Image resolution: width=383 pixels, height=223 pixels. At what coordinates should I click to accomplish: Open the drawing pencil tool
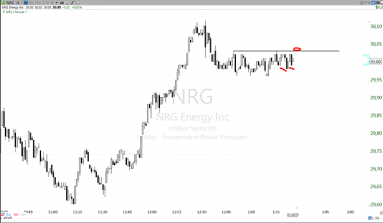72,2
